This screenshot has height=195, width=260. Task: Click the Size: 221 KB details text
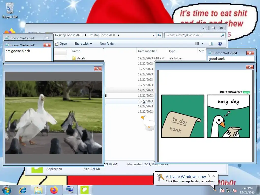[92, 169]
